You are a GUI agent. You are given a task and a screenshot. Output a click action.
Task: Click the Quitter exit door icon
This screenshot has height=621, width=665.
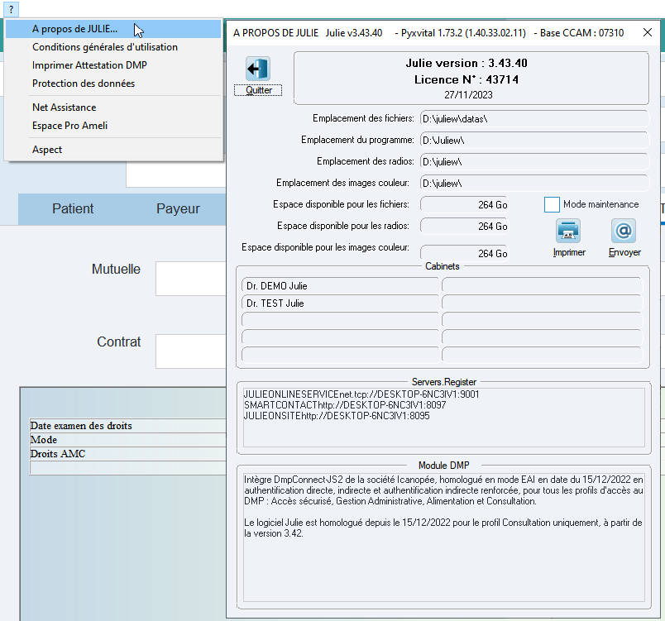258,69
